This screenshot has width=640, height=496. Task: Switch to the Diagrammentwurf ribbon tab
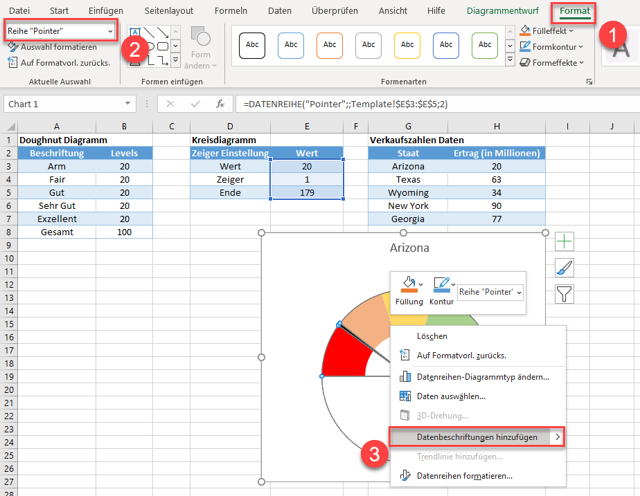[502, 11]
